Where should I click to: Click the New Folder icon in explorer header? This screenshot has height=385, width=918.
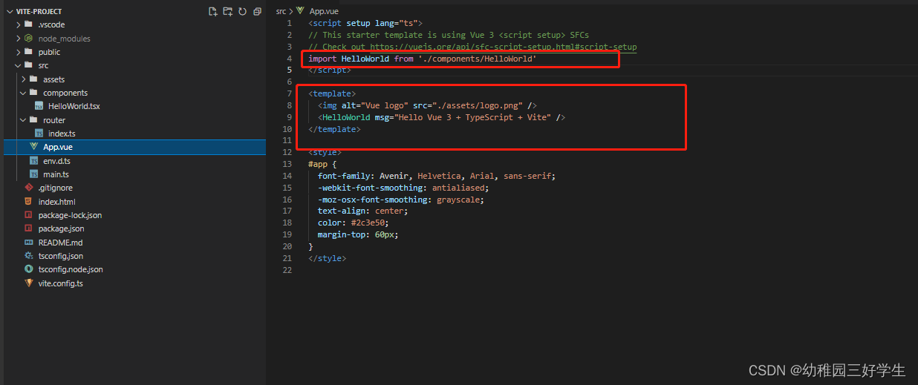pyautogui.click(x=228, y=11)
